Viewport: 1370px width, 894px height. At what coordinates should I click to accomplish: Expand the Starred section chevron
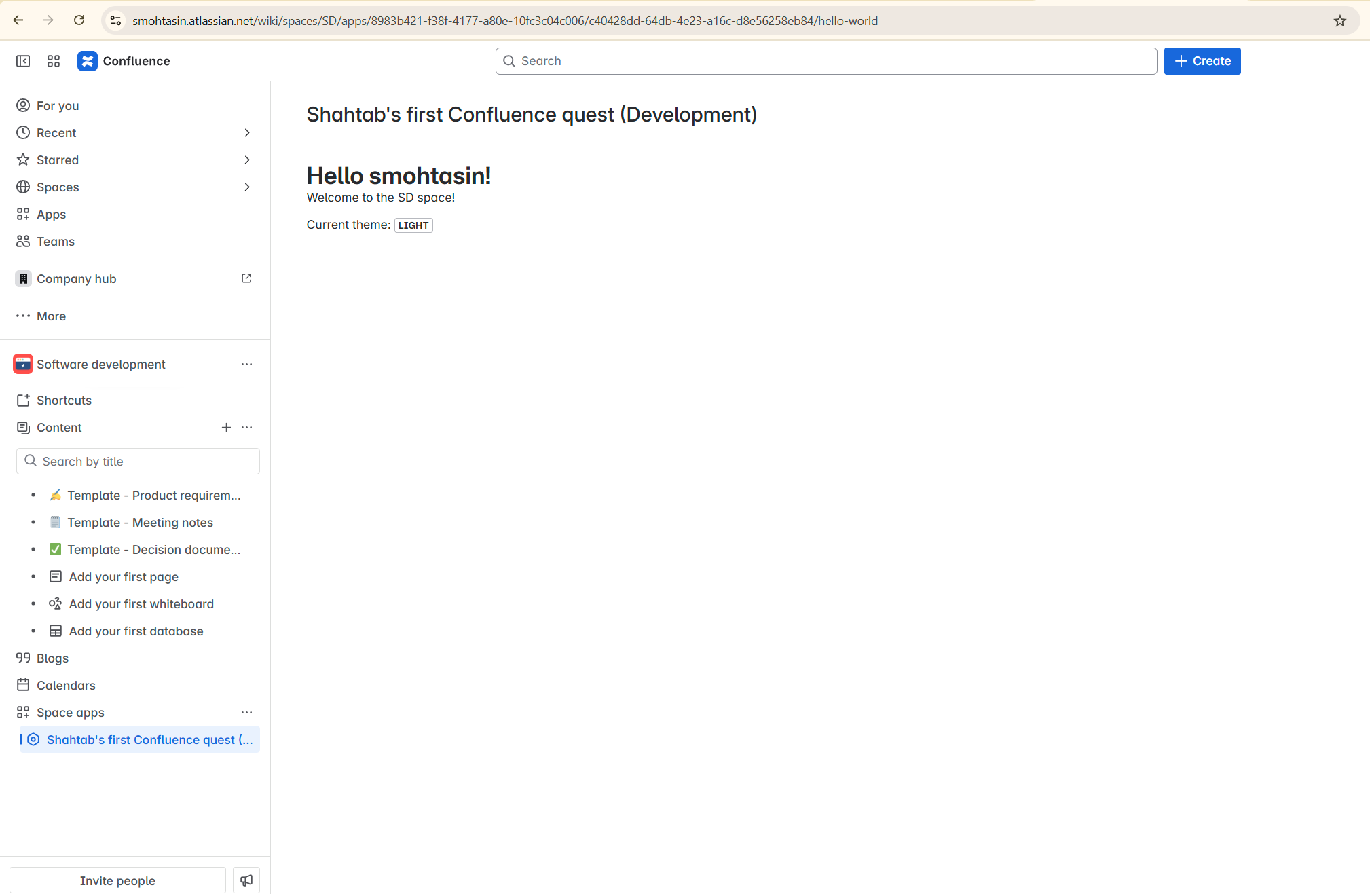(x=247, y=160)
